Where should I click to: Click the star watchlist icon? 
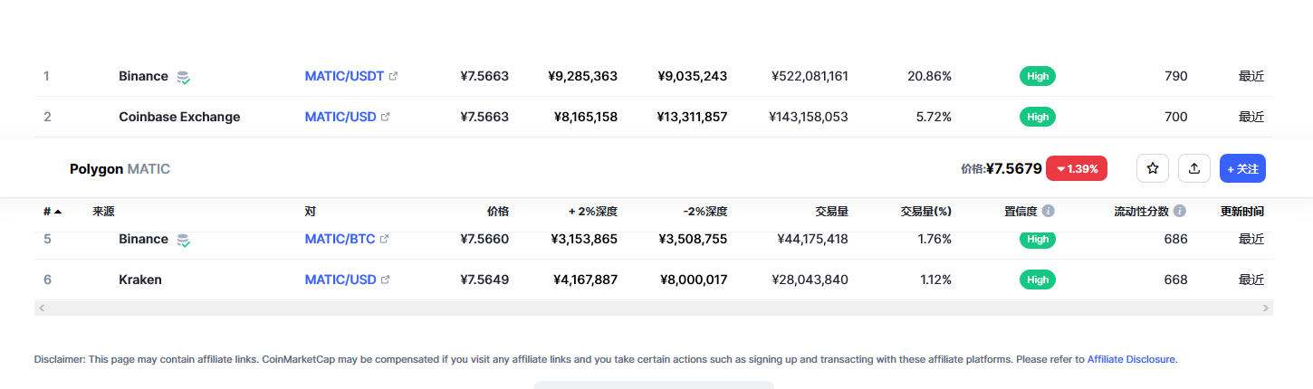(x=1153, y=168)
